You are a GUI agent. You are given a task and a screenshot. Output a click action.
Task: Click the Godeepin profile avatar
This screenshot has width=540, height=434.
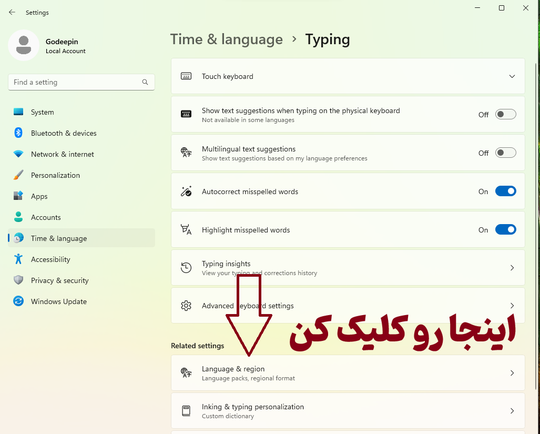point(24,45)
